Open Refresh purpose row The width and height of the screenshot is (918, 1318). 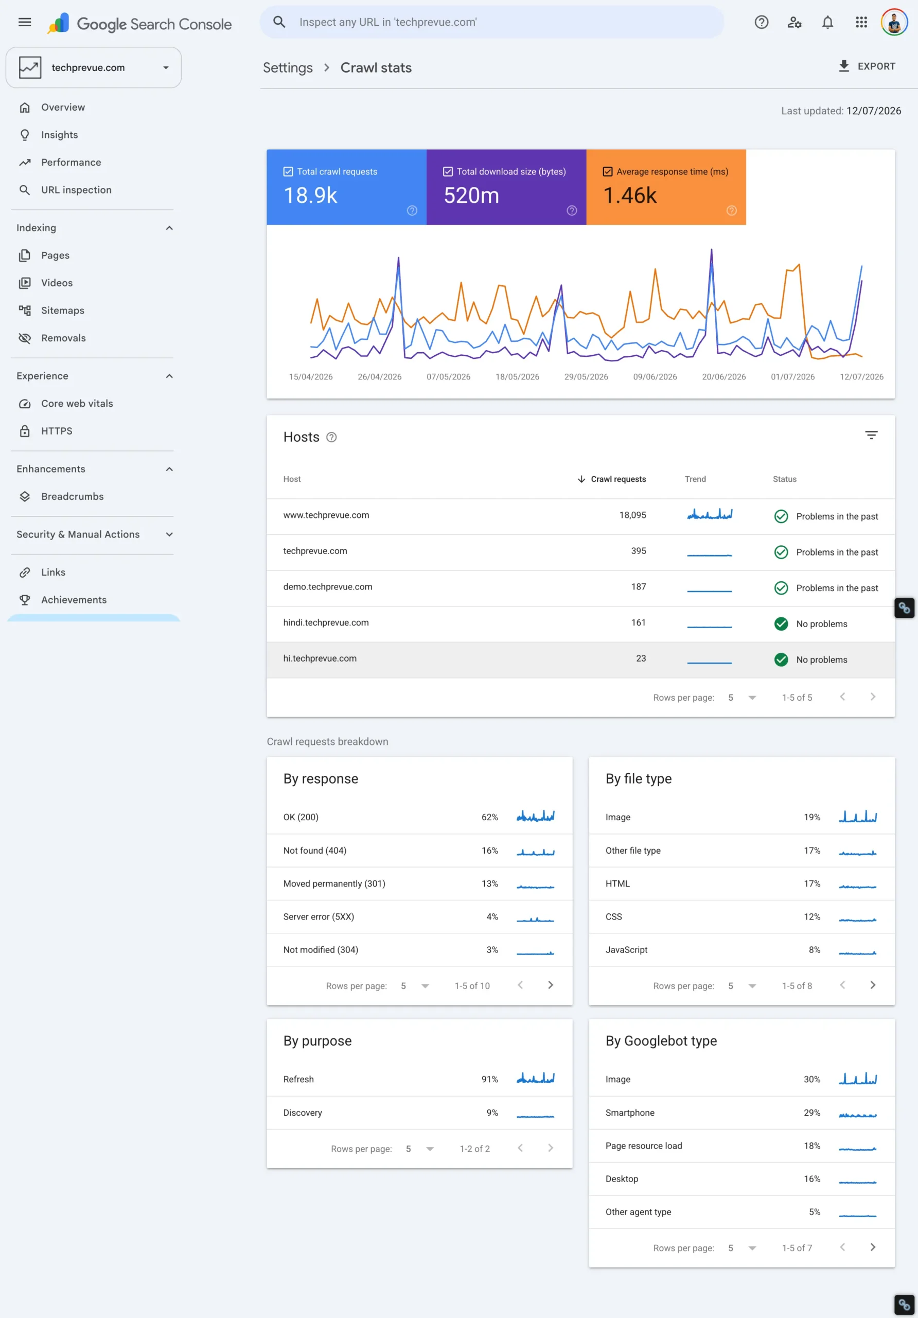coord(419,1079)
